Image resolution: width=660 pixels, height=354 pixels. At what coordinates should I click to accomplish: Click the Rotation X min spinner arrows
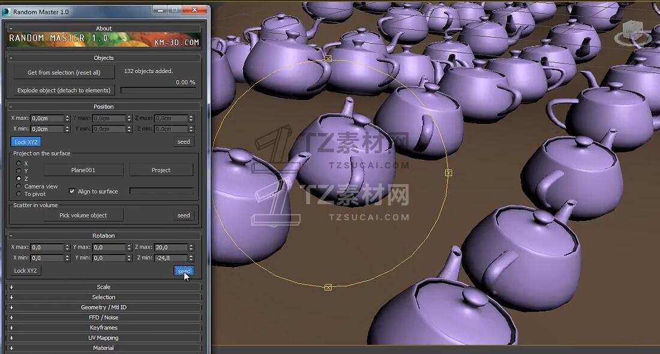(x=67, y=258)
